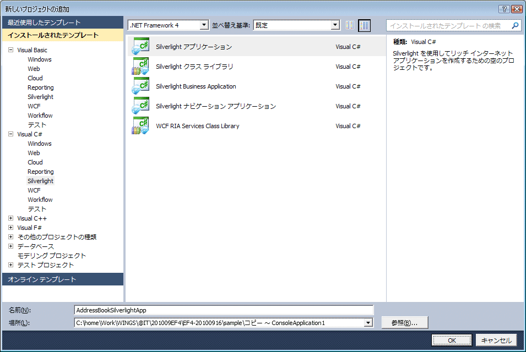The image size is (526, 352).
Task: Switch to small icons view
Action: (x=350, y=25)
